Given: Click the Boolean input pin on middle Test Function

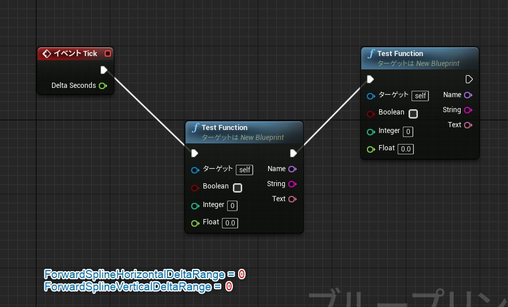Looking at the screenshot, I should (195, 188).
